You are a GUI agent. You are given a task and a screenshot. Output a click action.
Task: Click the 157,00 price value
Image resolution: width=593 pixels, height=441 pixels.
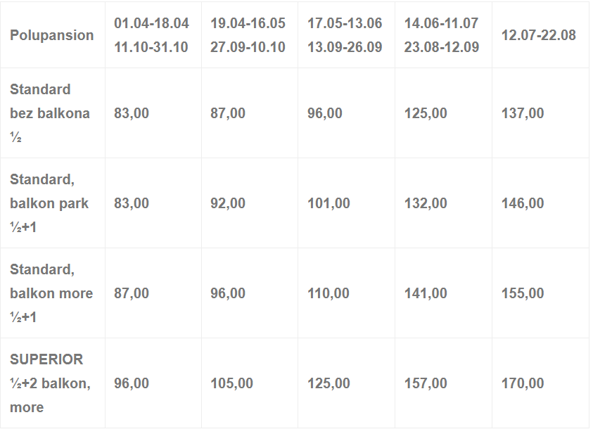coord(426,383)
